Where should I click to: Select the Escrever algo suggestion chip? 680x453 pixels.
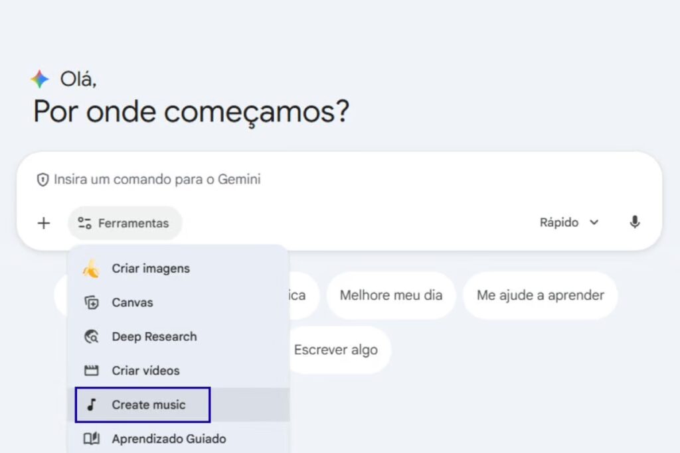click(337, 350)
